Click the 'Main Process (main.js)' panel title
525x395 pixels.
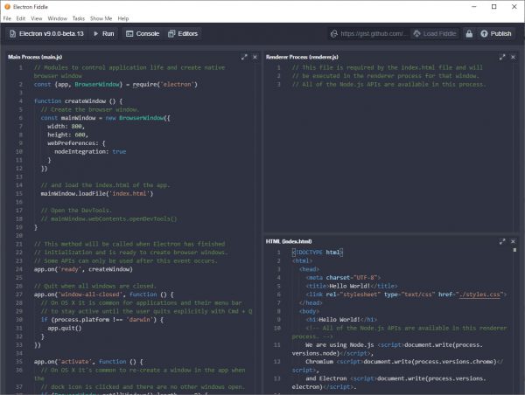35,57
